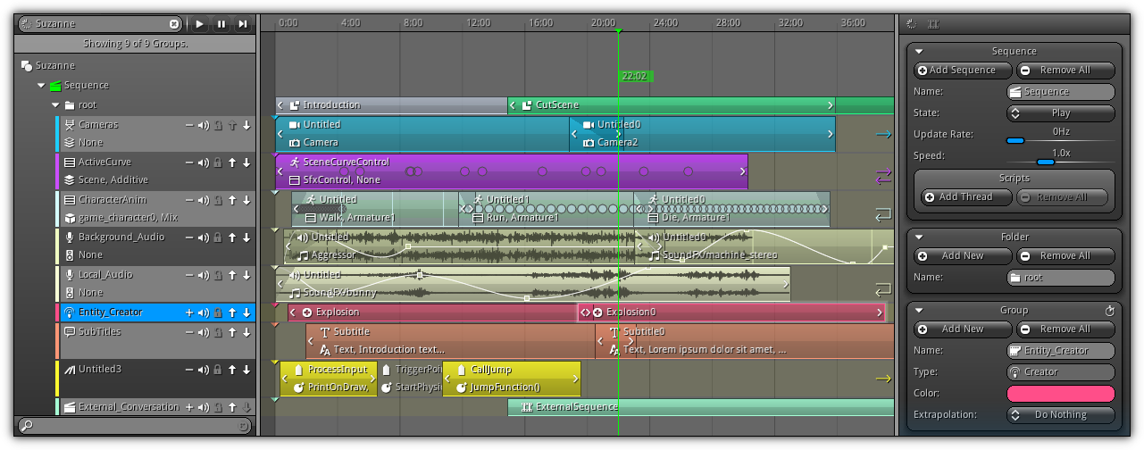Image resolution: width=1144 pixels, height=450 pixels.
Task: Click the minus icon on the CharacterAnim row
Action: pos(189,201)
